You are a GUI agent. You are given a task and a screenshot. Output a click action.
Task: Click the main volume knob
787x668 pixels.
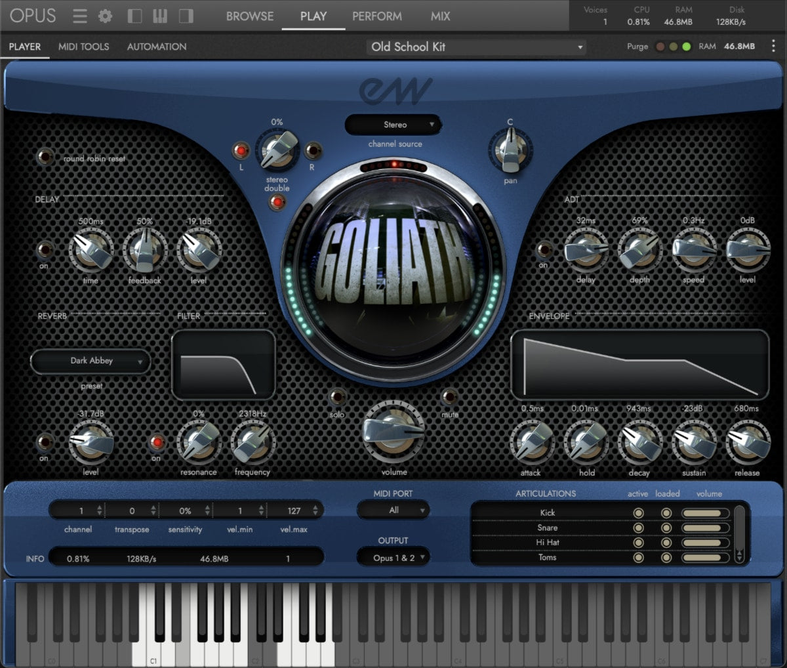point(393,432)
